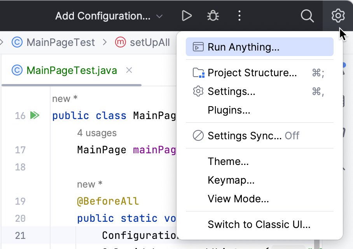Open the Keymap chooser entry
This screenshot has width=353, height=249.
click(x=231, y=180)
